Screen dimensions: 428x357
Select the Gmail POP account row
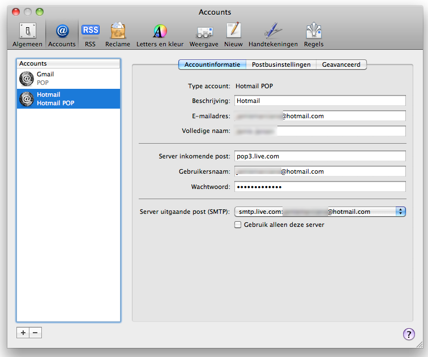point(69,79)
